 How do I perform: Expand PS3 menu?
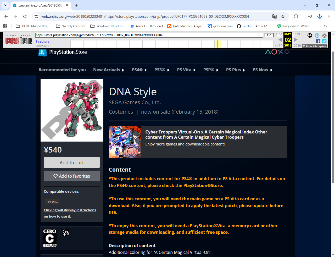click(162, 70)
